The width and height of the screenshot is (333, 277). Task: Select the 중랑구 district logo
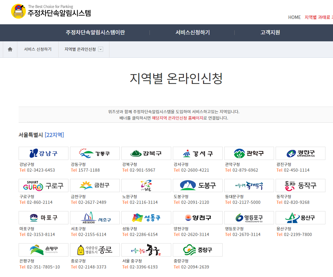(197, 250)
